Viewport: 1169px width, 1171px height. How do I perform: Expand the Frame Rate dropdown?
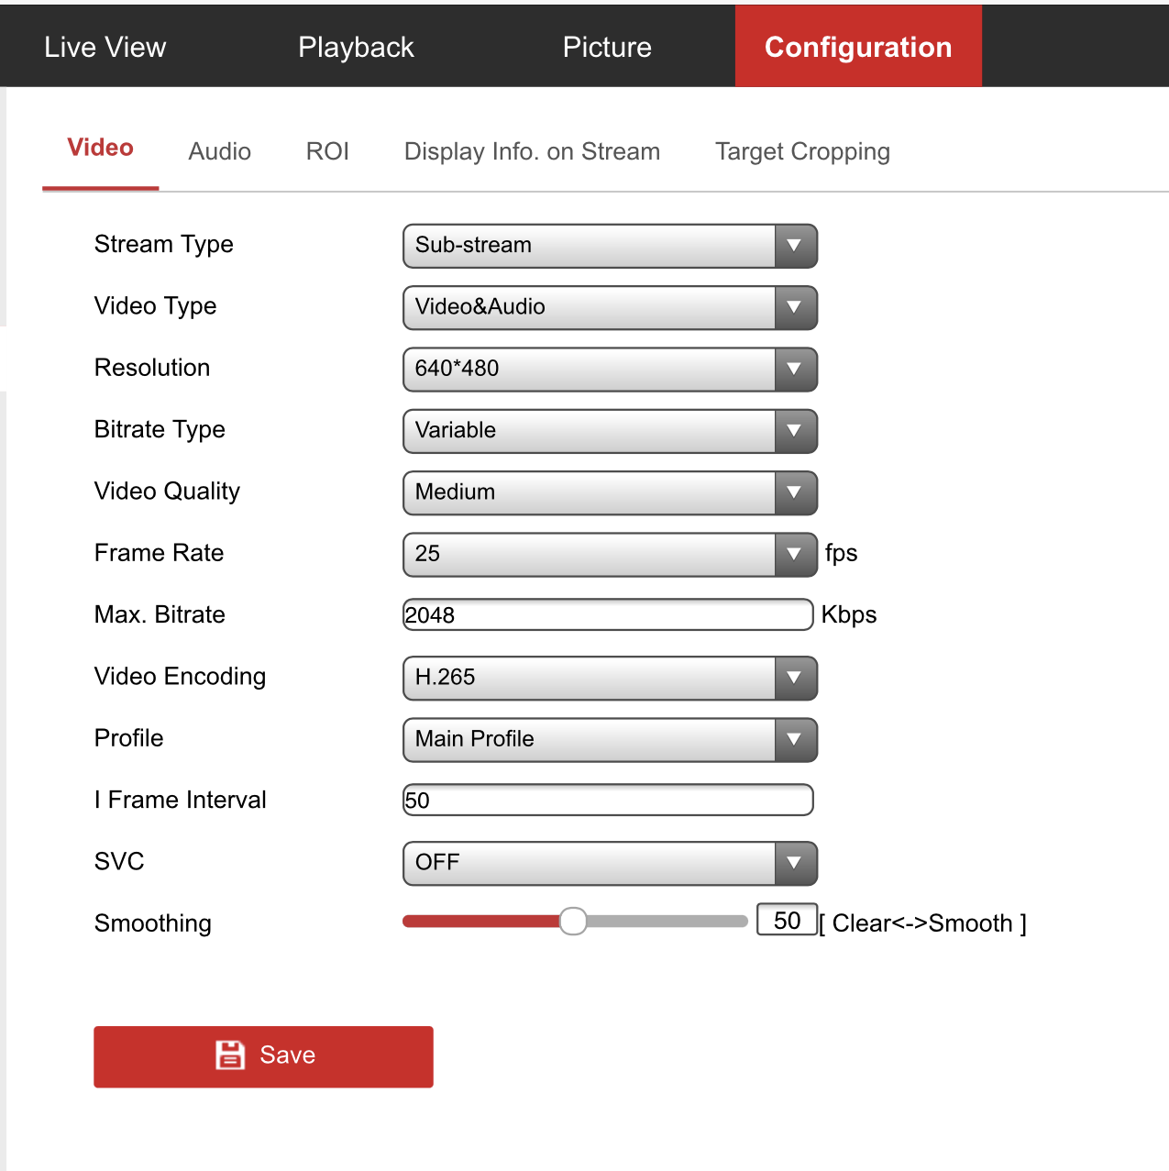coord(610,554)
